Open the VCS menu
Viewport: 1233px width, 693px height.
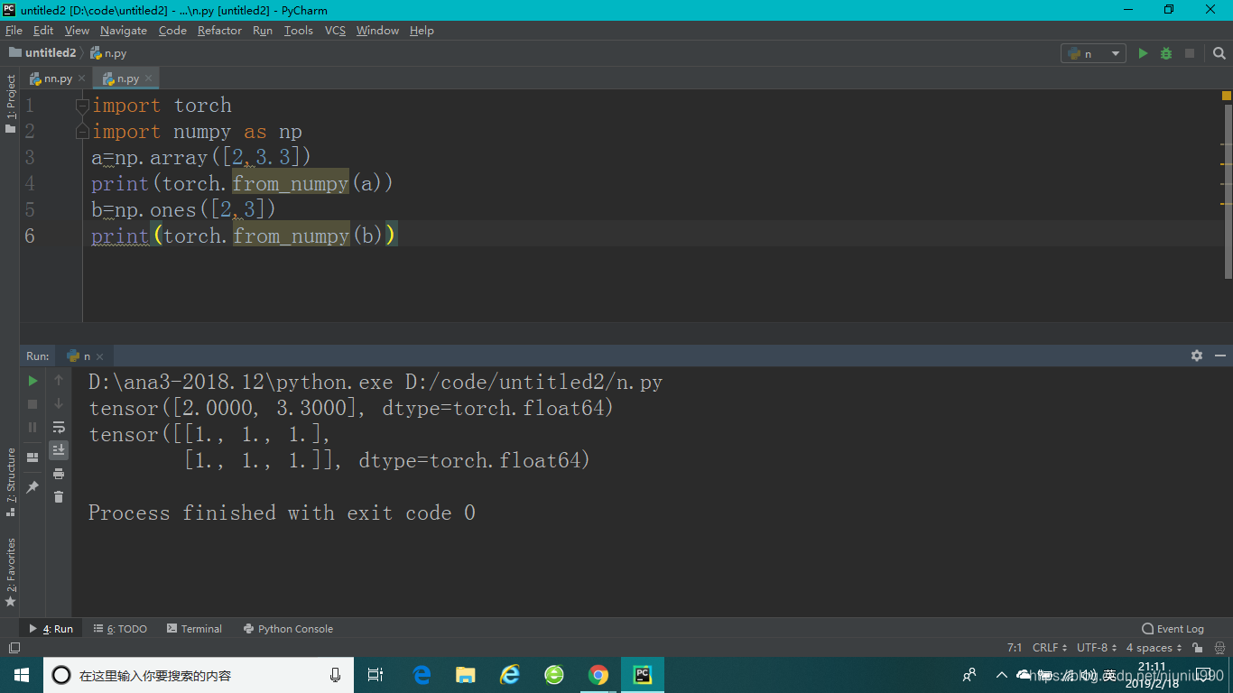click(335, 31)
